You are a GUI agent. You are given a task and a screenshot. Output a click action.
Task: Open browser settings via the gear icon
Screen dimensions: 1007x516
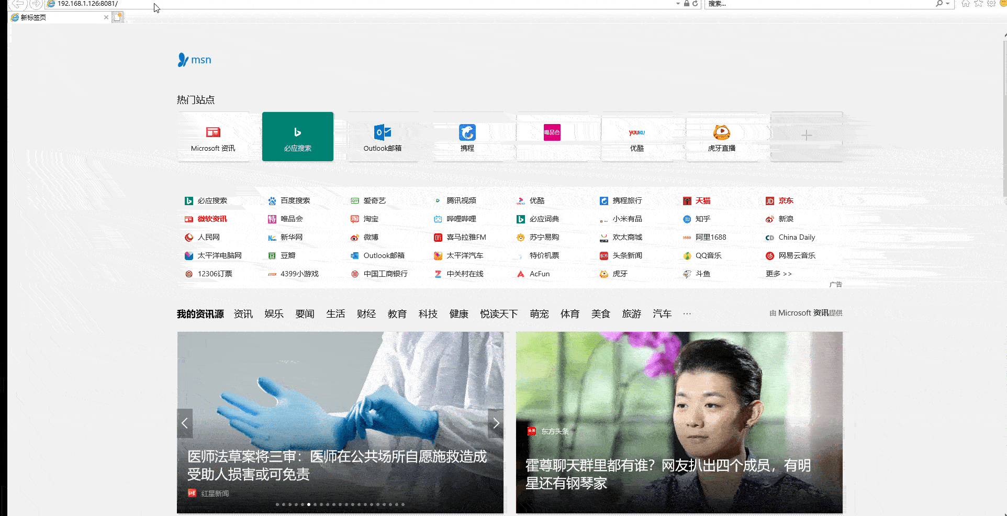coord(991,4)
